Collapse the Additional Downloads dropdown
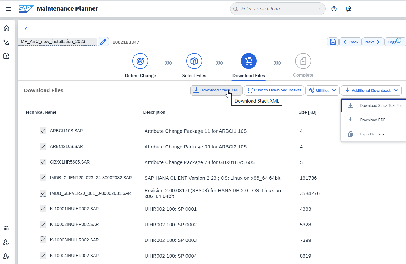The image size is (406, 264). 371,90
